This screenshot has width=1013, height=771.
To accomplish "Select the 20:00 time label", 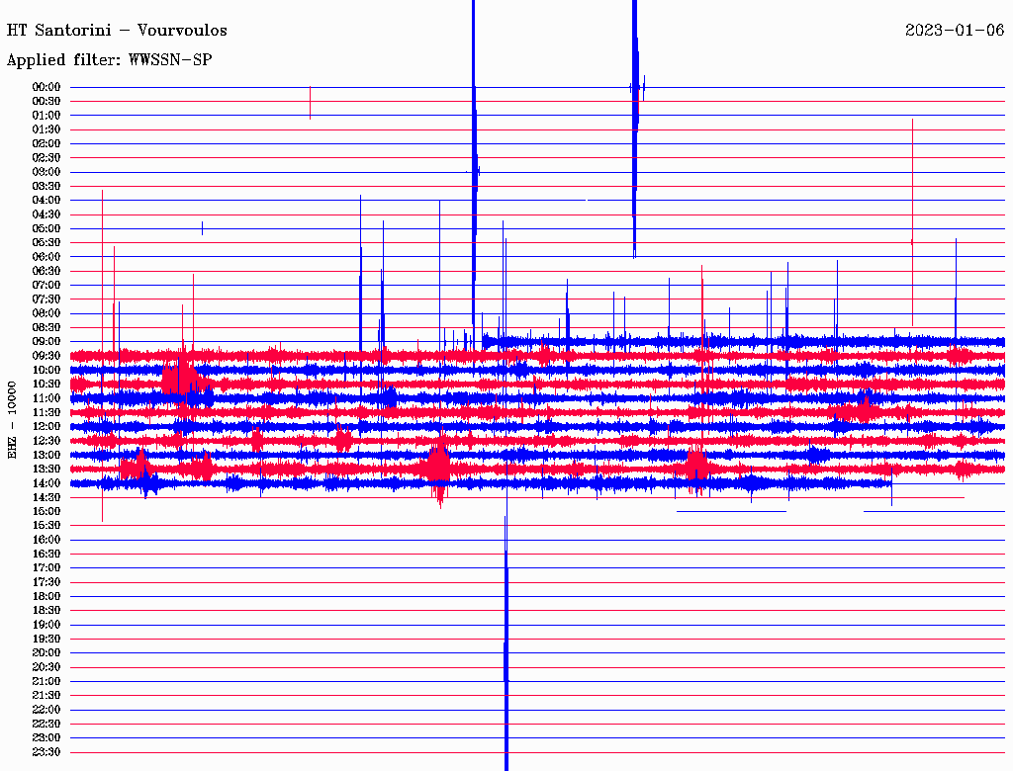I will [x=46, y=652].
